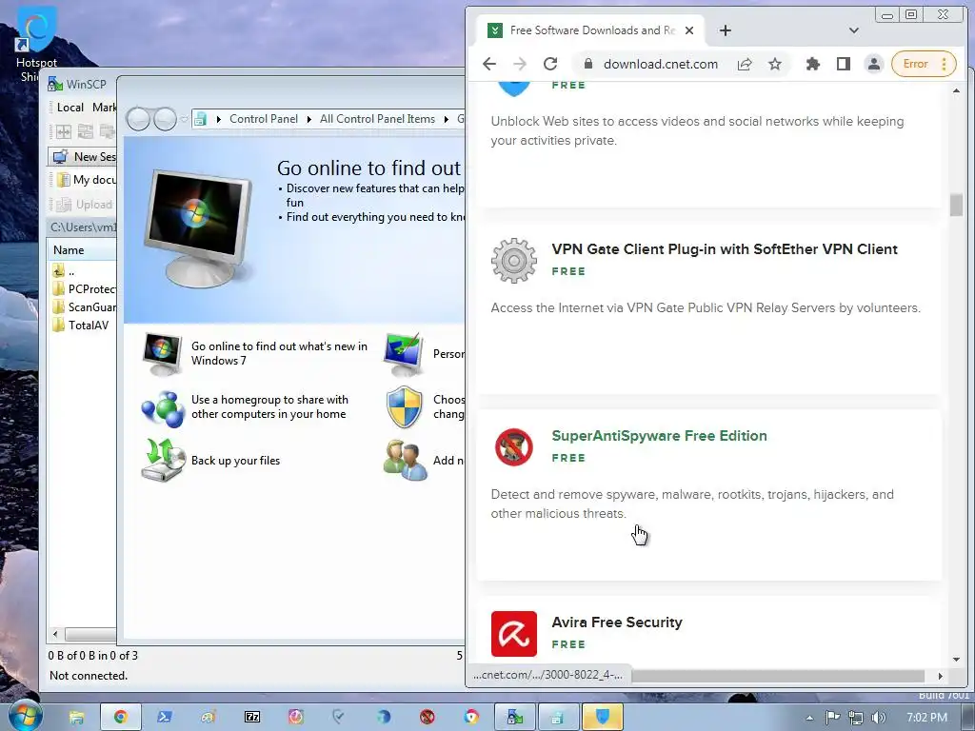Click All Control Panel Items breadcrumb
975x731 pixels.
coord(377,119)
